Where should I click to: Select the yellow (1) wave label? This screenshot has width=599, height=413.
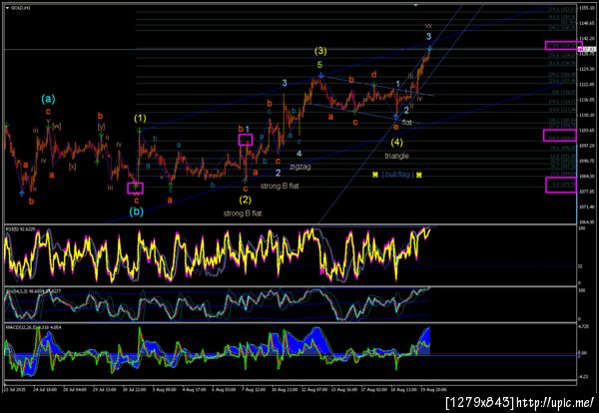click(140, 119)
